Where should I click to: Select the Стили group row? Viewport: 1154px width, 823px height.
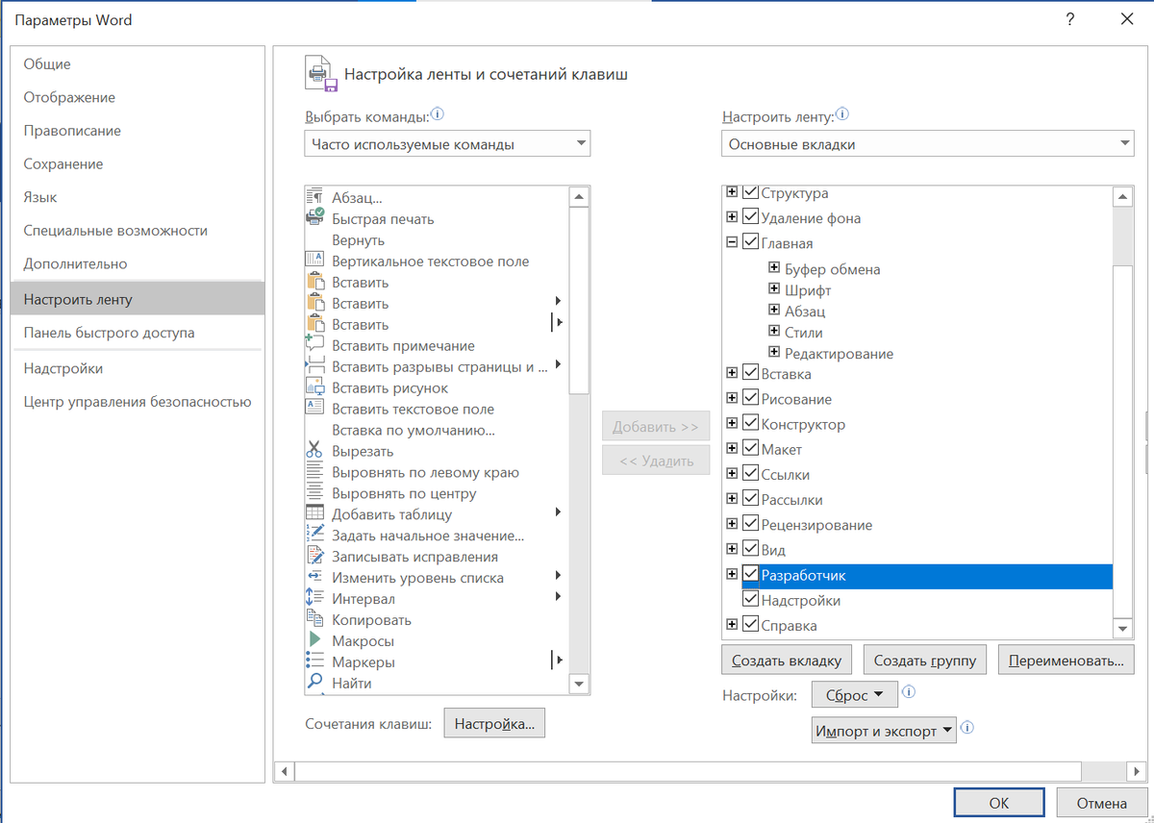click(804, 332)
